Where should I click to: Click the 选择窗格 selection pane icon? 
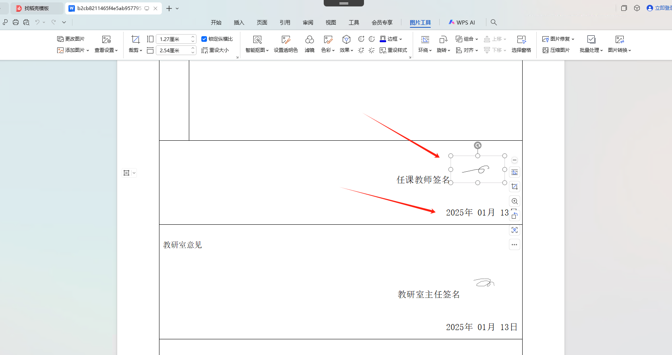[521, 39]
